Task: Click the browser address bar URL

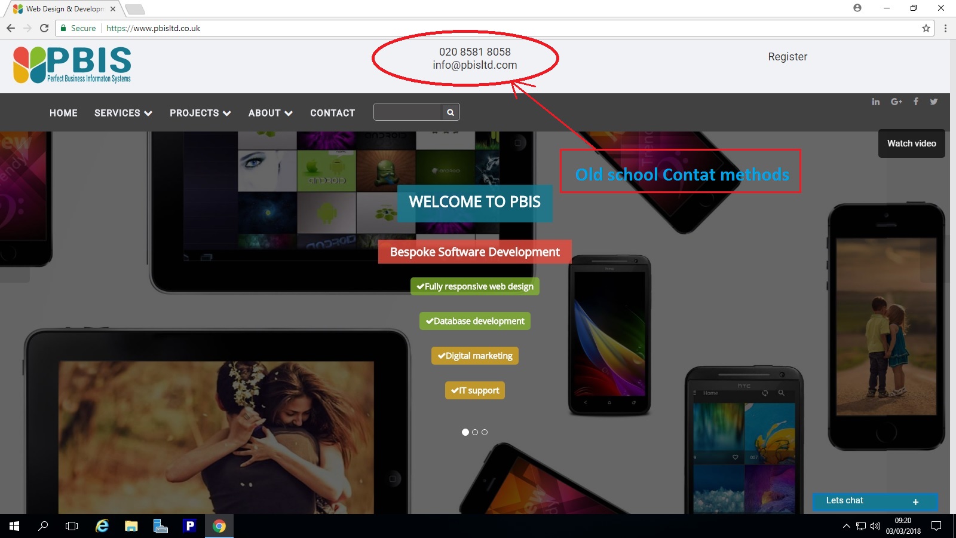Action: click(x=154, y=28)
